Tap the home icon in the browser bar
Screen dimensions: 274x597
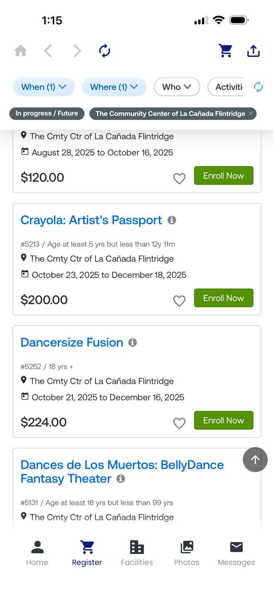click(x=20, y=51)
